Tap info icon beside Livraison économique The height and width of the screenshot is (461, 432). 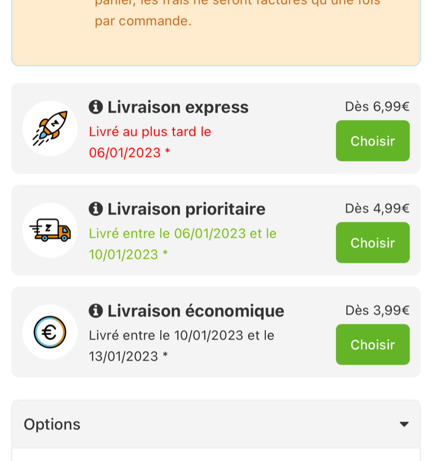pyautogui.click(x=96, y=311)
